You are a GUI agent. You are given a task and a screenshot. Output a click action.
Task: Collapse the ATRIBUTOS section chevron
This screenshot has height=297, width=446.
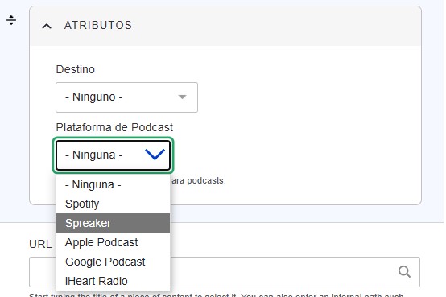coord(47,27)
